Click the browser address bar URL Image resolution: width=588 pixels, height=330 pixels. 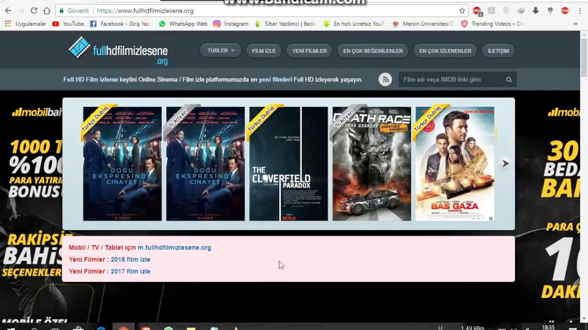point(145,11)
